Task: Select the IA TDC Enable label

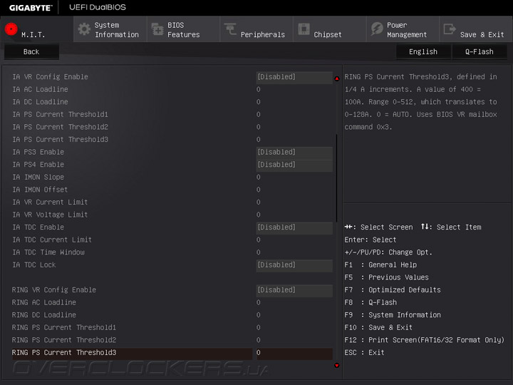Action: (x=38, y=227)
